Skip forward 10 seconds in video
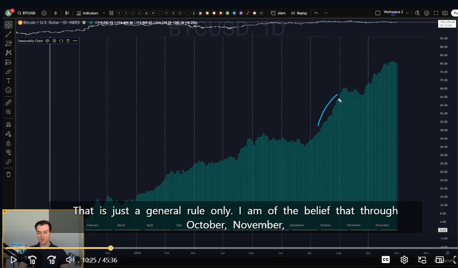 tap(52, 260)
